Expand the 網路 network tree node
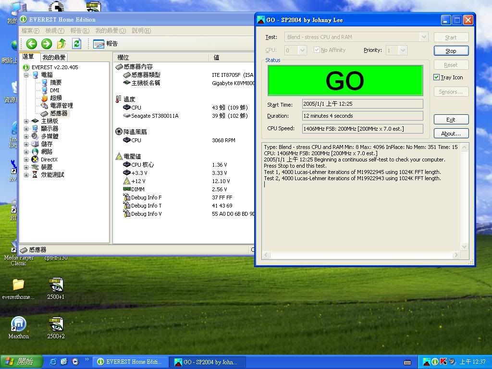 click(x=26, y=152)
